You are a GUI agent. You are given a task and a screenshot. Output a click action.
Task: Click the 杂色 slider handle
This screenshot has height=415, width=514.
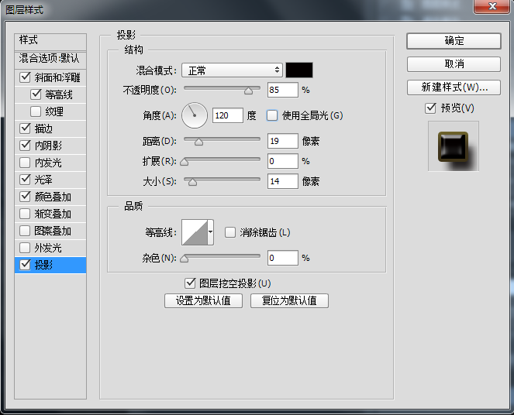[x=185, y=259]
